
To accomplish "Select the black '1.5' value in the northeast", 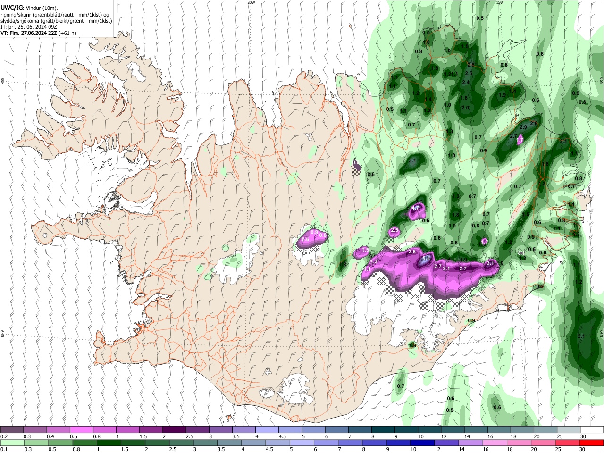I will click(x=465, y=47).
